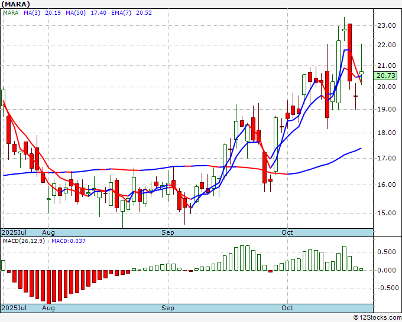This screenshot has height=322, width=402.
Task: Click Sep on the price chart timeline
Action: pos(168,232)
